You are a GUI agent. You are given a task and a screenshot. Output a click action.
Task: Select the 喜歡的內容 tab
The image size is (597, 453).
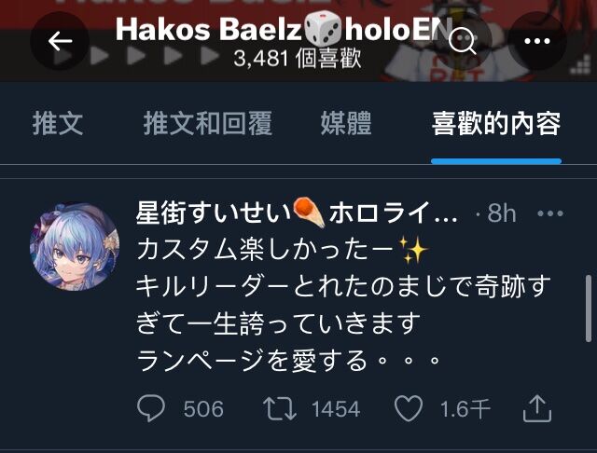click(496, 124)
